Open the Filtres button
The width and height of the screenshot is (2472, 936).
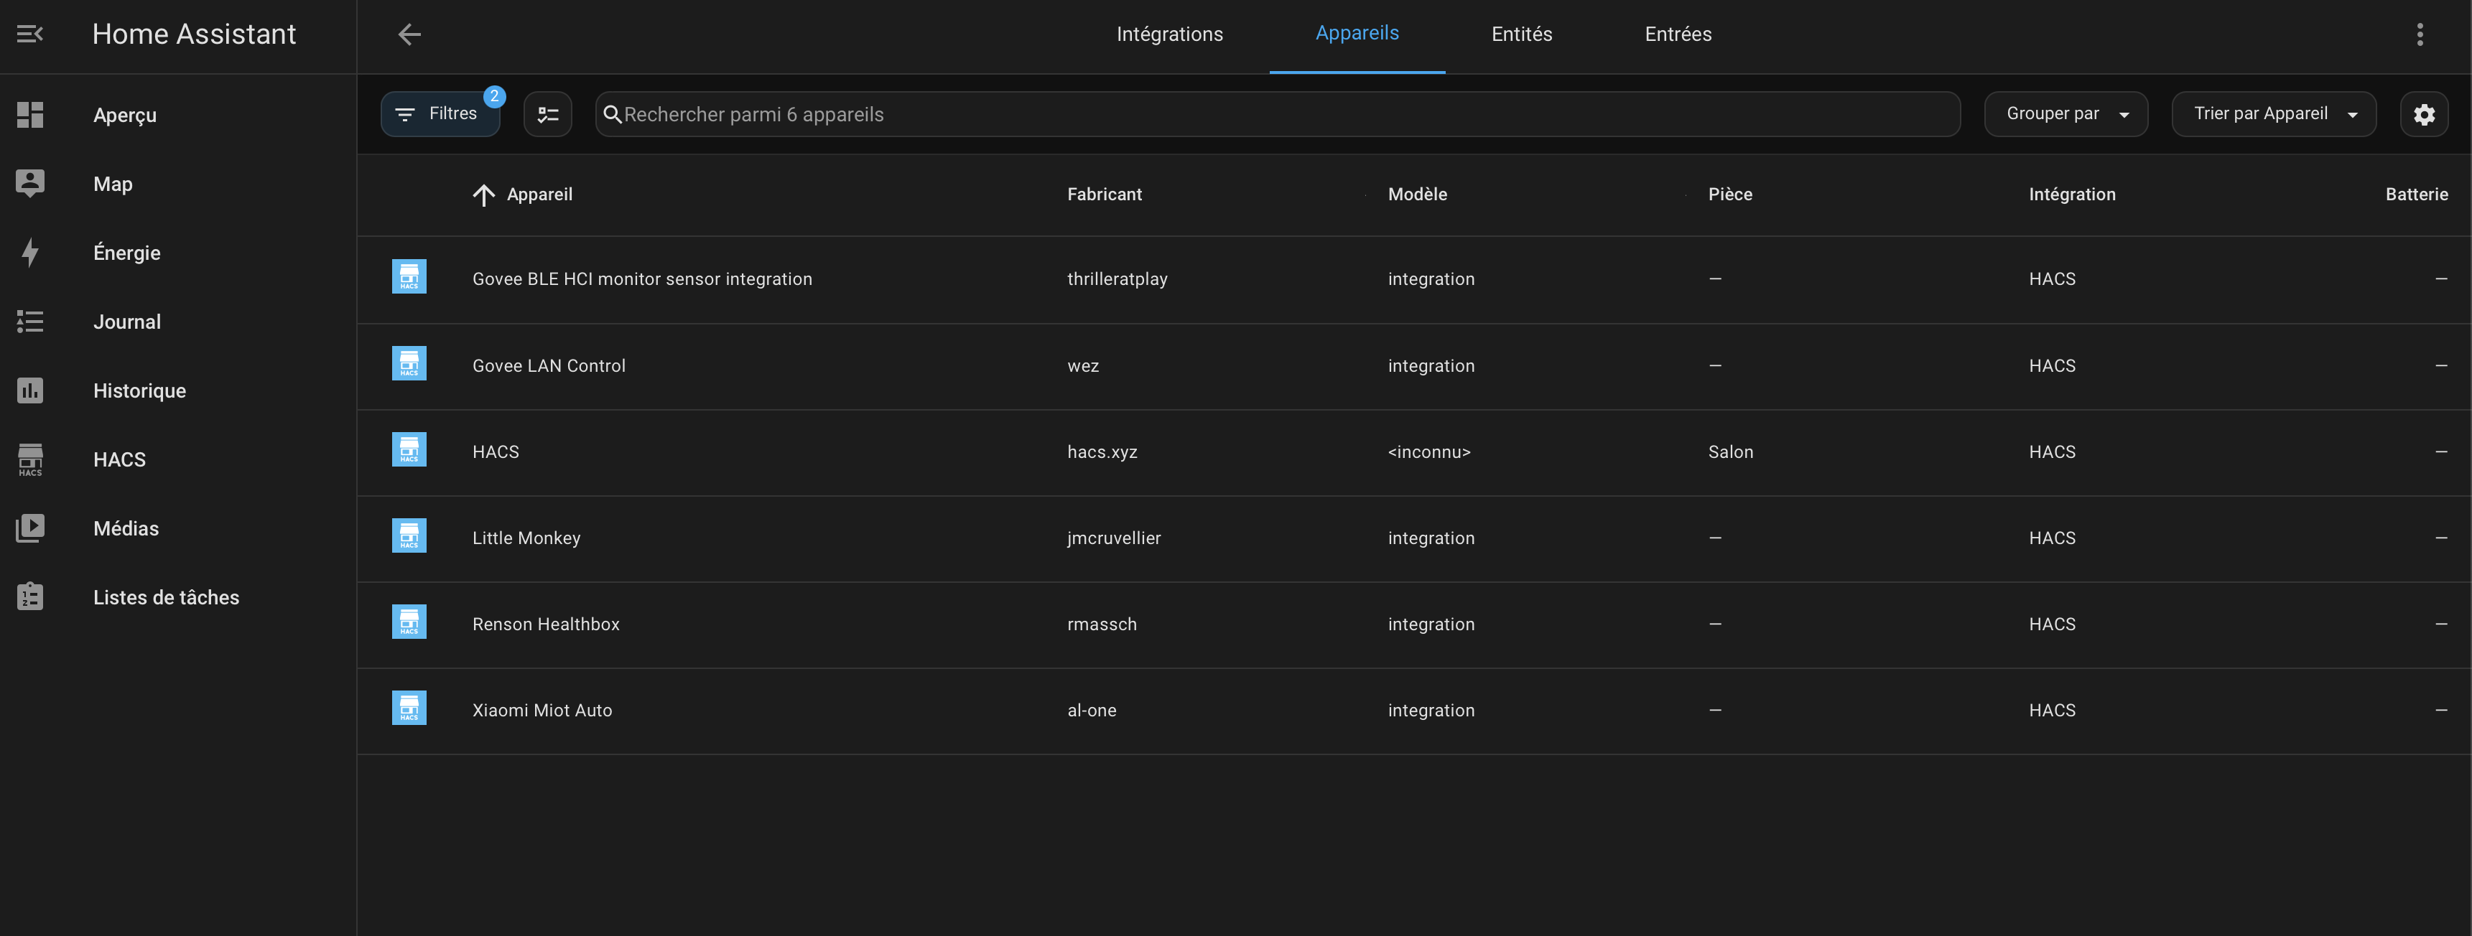point(440,114)
